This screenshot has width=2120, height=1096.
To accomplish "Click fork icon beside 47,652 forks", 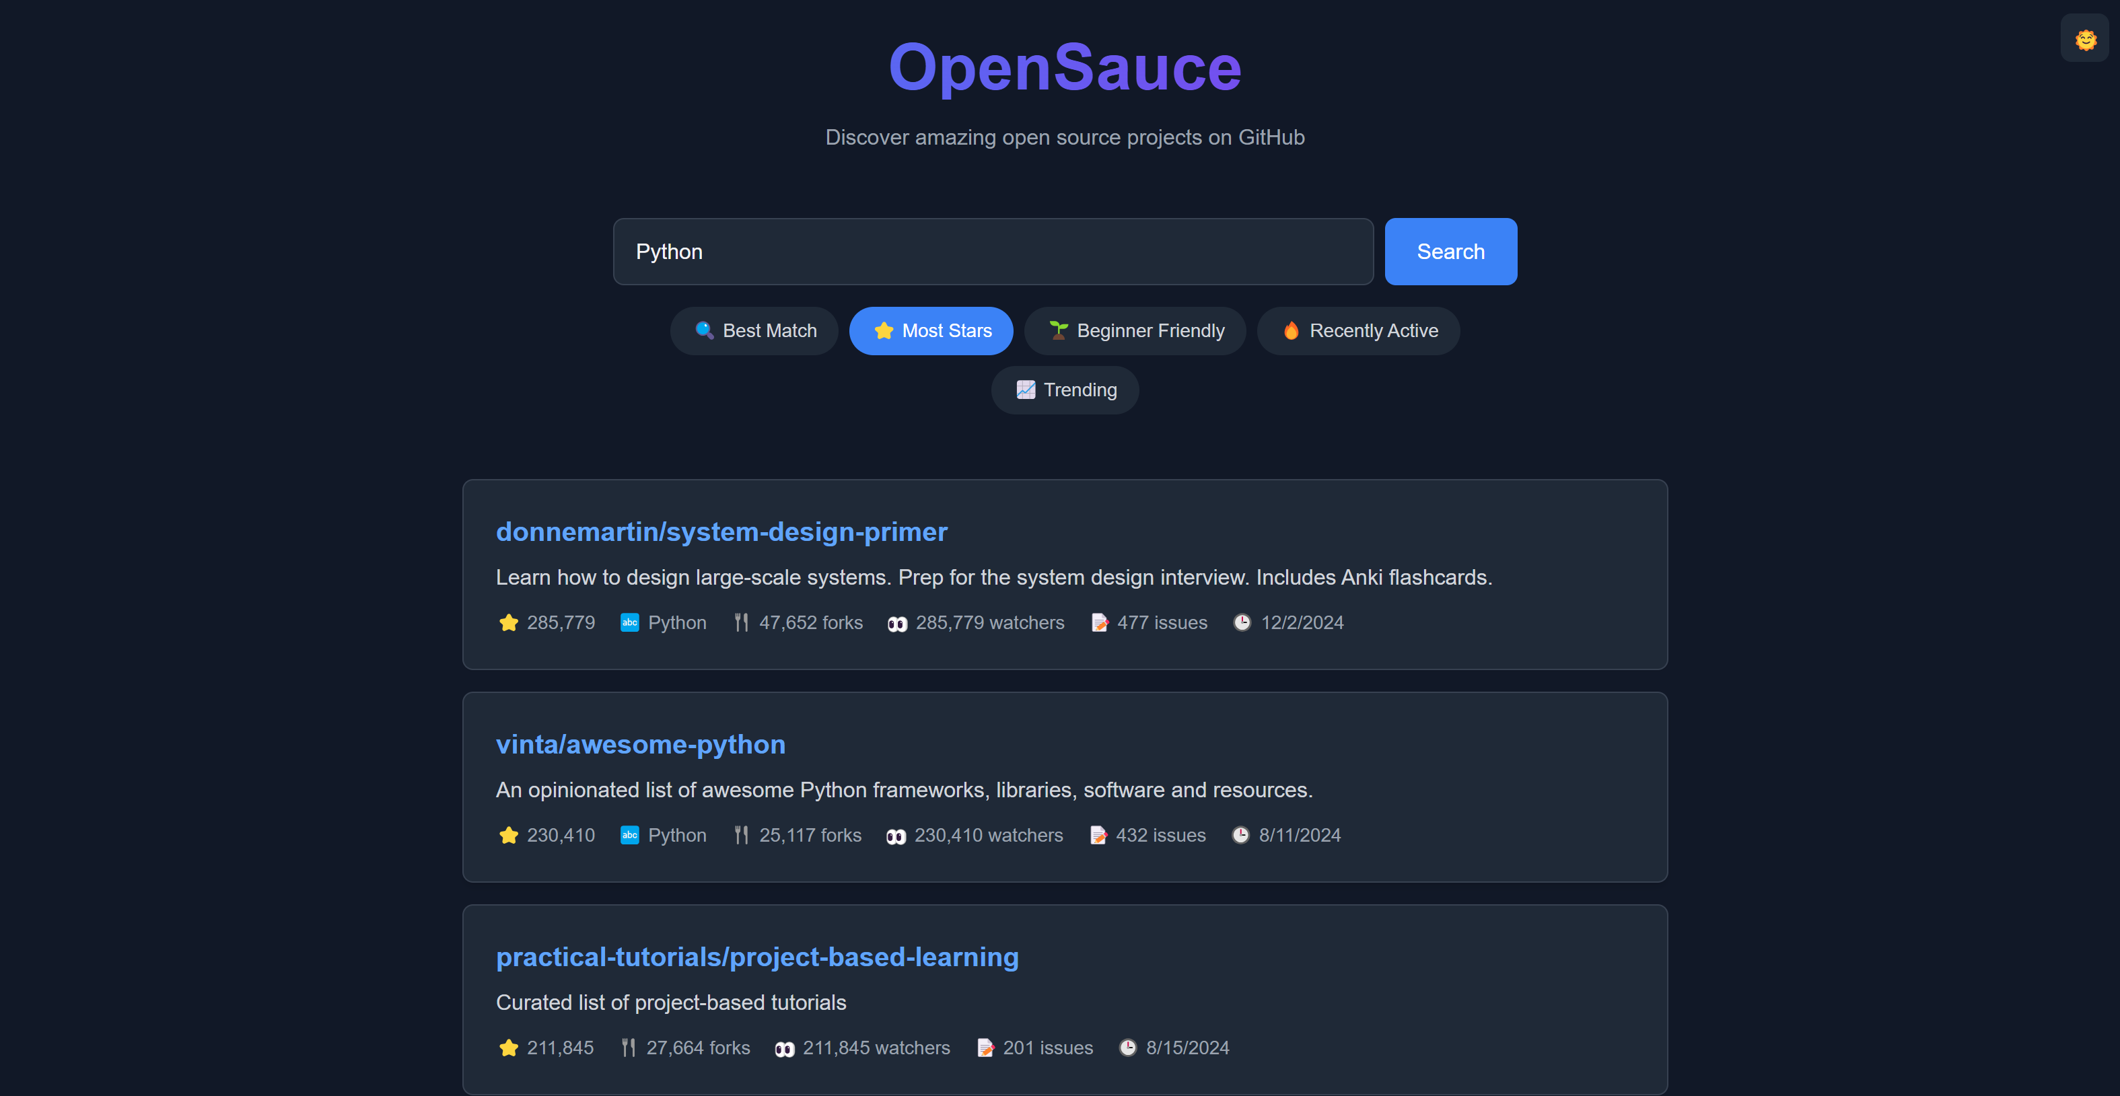I will [741, 622].
